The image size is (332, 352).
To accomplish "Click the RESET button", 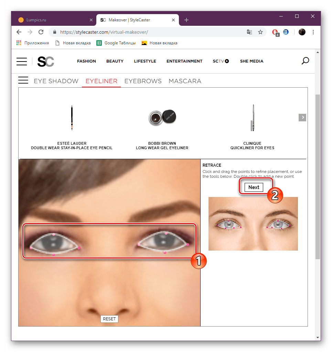I will (x=109, y=319).
